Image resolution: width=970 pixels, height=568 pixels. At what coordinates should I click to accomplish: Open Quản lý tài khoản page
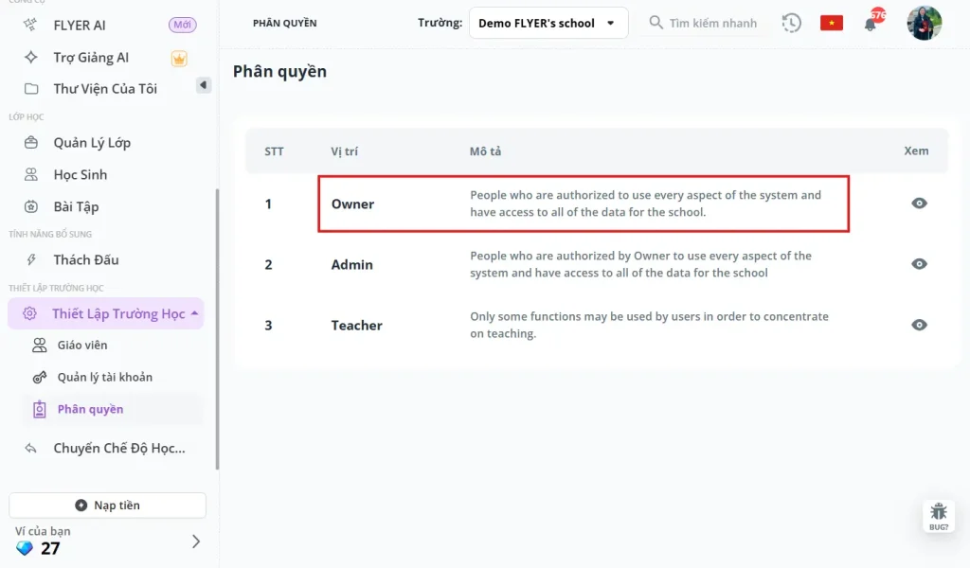click(x=104, y=377)
